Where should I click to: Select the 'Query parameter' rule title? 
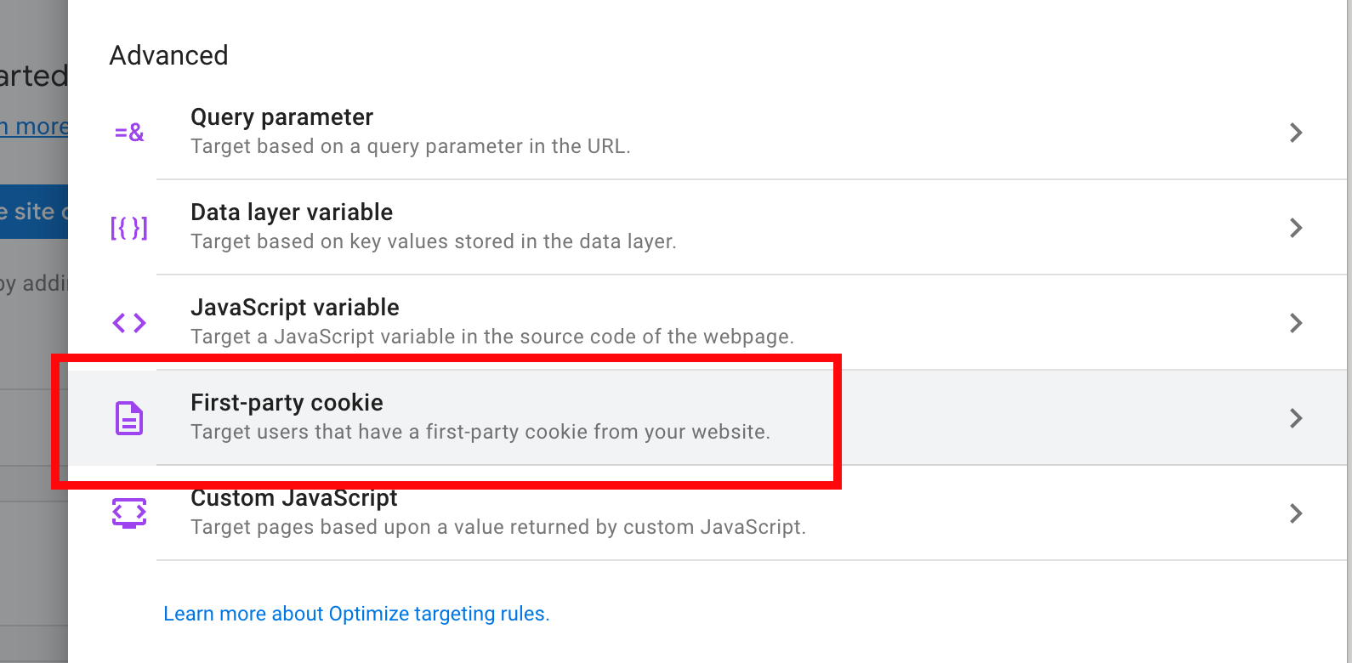281,117
